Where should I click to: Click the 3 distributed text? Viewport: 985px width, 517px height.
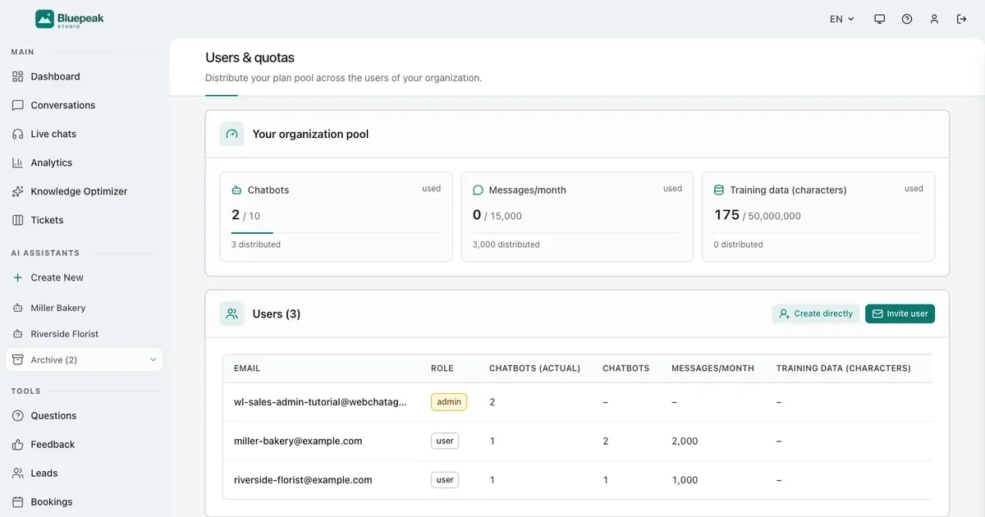pyautogui.click(x=256, y=245)
